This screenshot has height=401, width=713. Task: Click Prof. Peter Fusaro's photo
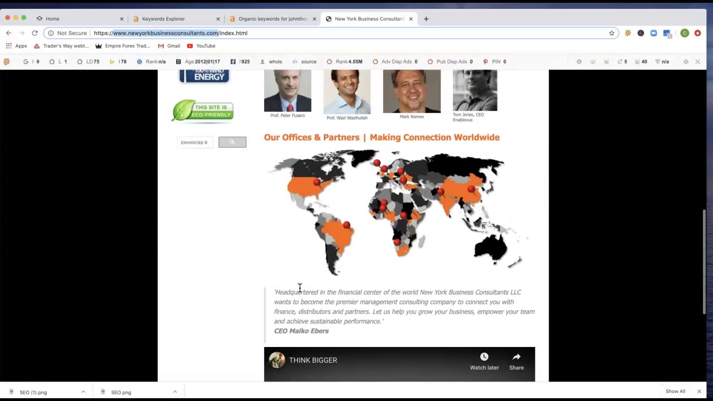(x=287, y=91)
